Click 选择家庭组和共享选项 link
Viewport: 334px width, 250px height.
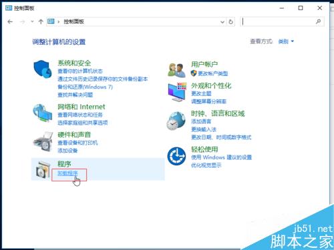coord(83,123)
